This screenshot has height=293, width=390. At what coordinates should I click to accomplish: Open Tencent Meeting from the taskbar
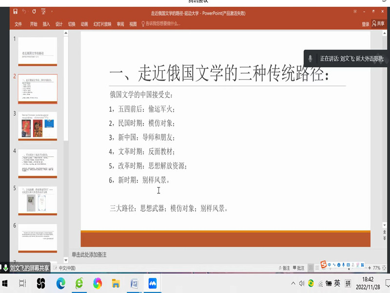153,283
